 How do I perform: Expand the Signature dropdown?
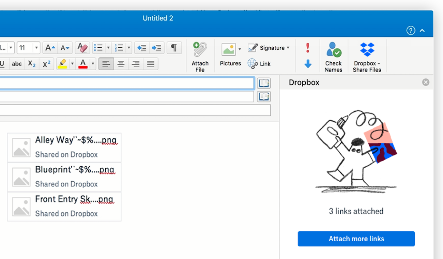(x=288, y=48)
